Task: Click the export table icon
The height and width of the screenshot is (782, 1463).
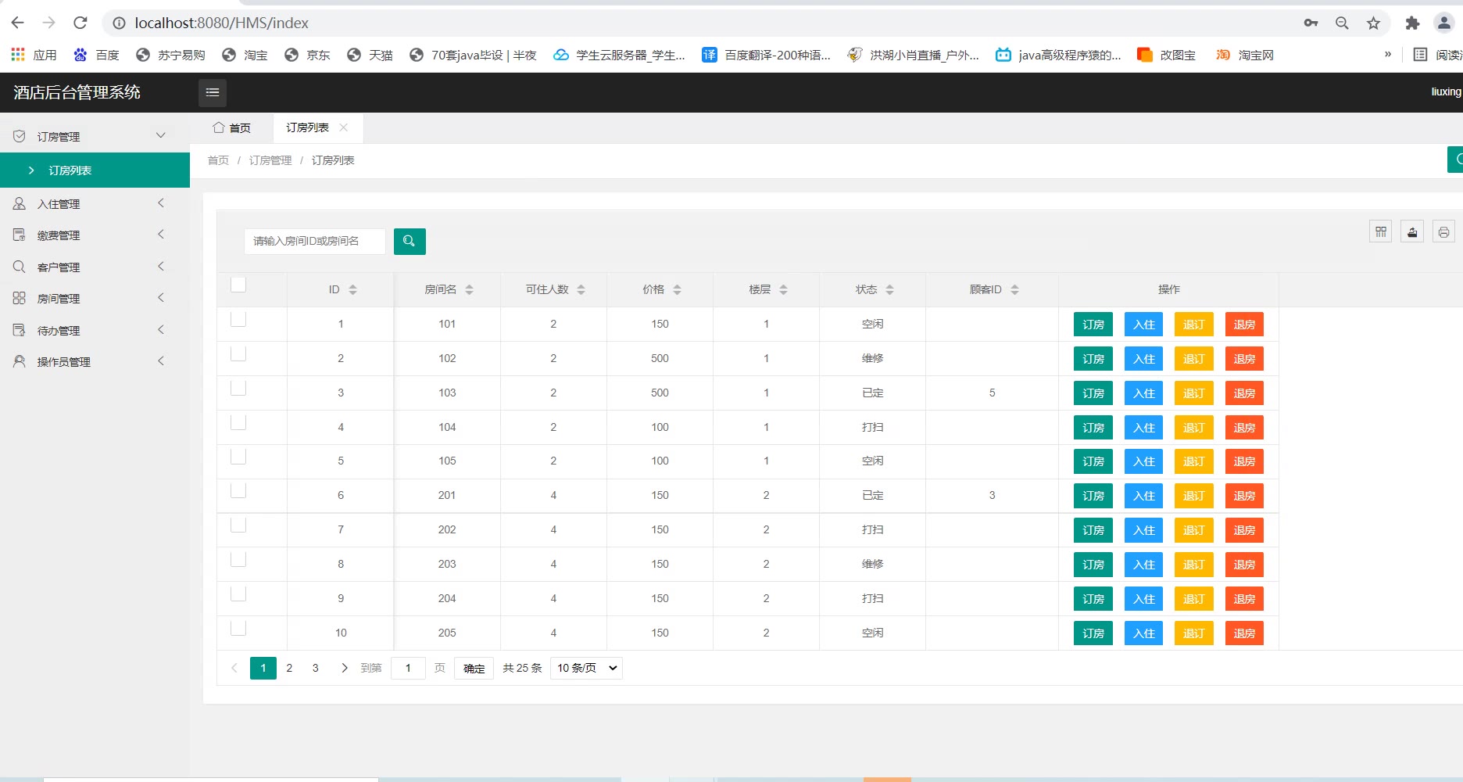Action: (x=1412, y=232)
